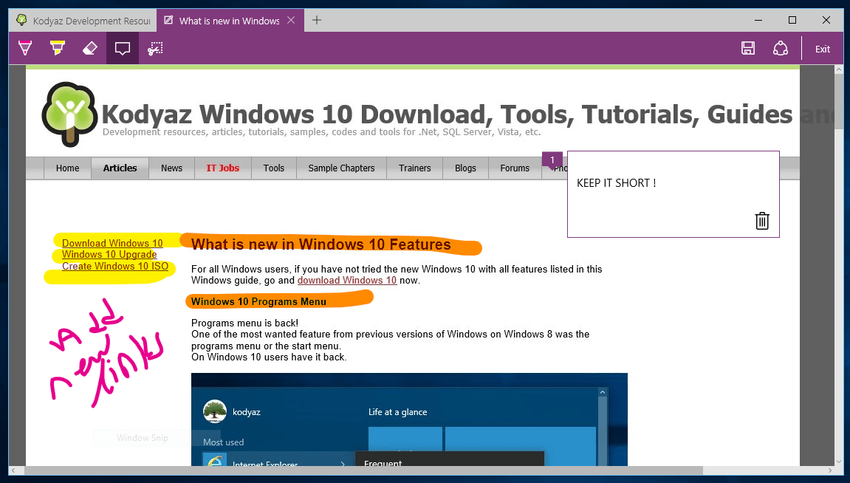850x483 pixels.
Task: Follow the Windows 10 Upgrade link
Action: [109, 254]
